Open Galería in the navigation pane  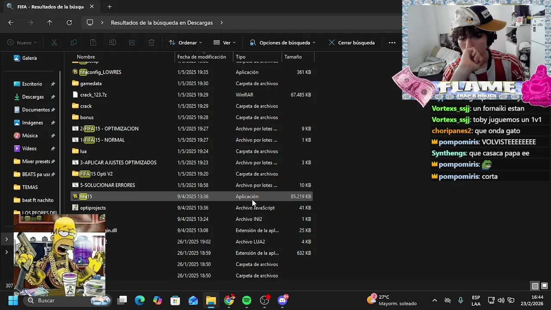tap(29, 58)
